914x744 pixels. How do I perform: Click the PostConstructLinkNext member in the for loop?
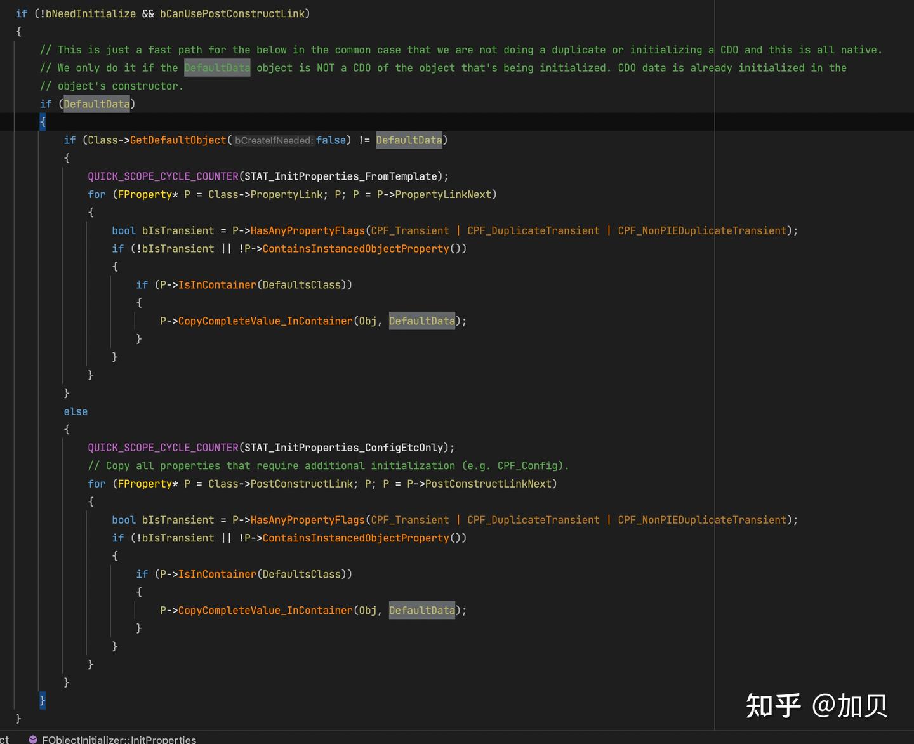tap(488, 484)
